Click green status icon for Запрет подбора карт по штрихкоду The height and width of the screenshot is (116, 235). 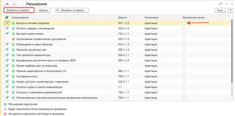13,66
